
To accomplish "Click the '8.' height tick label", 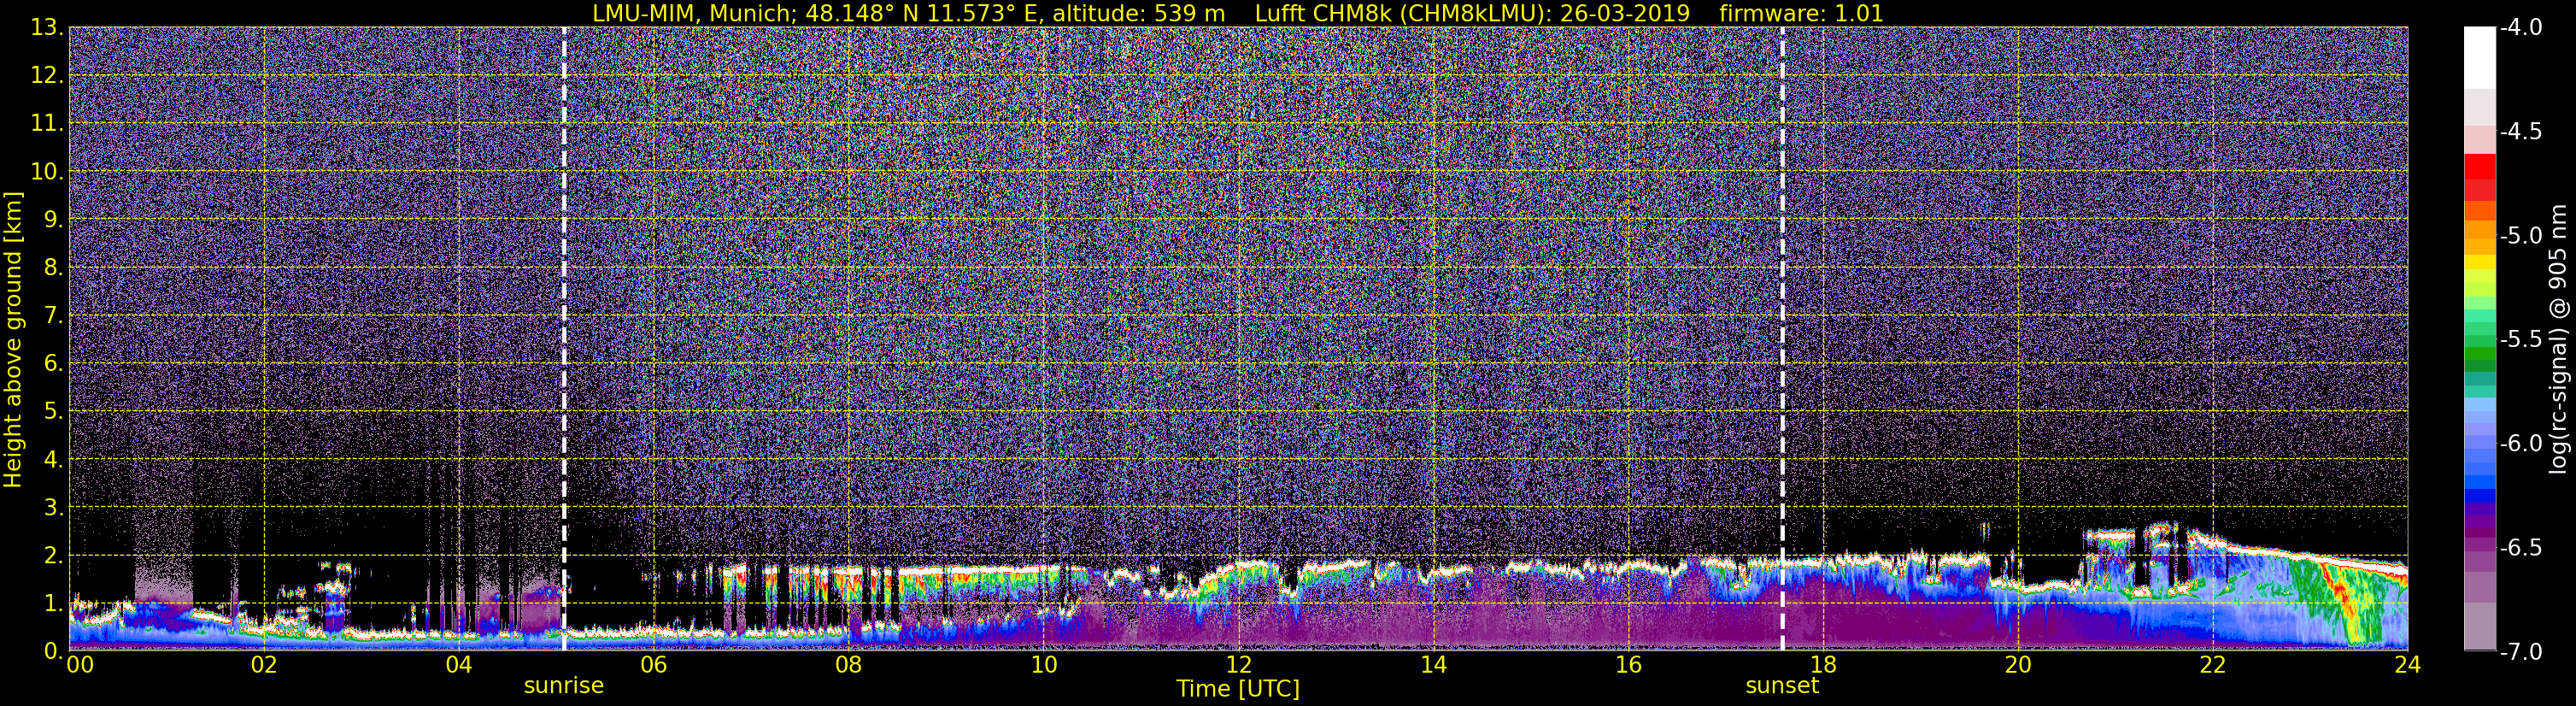I will point(54,268).
